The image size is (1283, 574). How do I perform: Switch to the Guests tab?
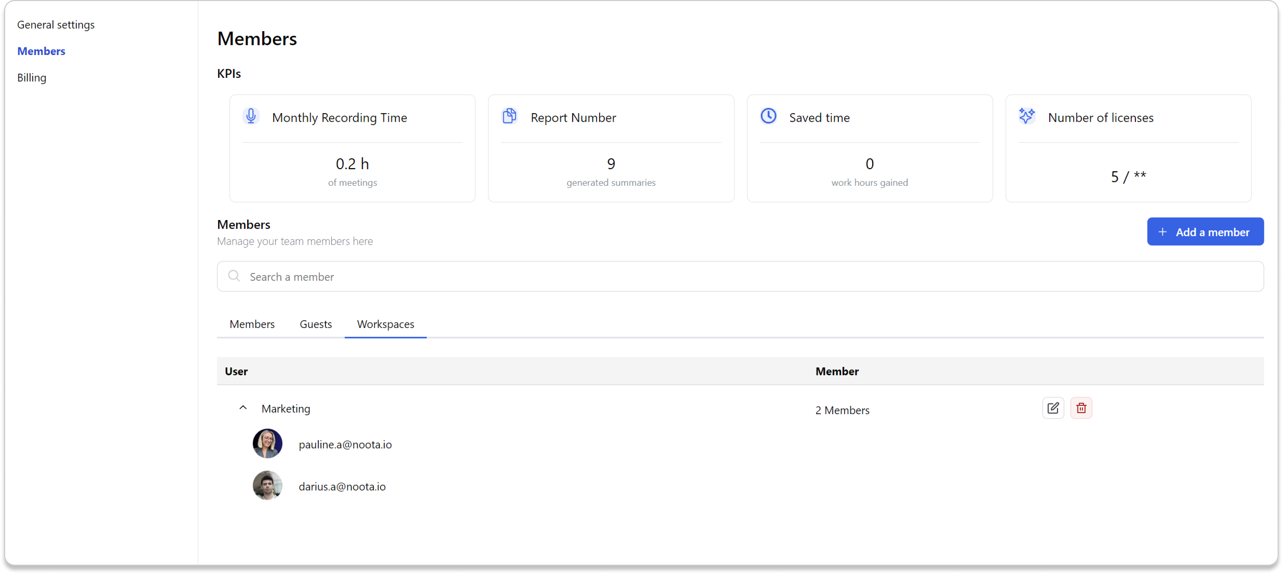pyautogui.click(x=315, y=324)
